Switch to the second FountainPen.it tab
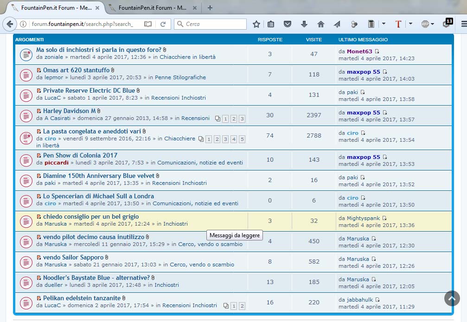The width and height of the screenshot is (467, 322). [152, 8]
